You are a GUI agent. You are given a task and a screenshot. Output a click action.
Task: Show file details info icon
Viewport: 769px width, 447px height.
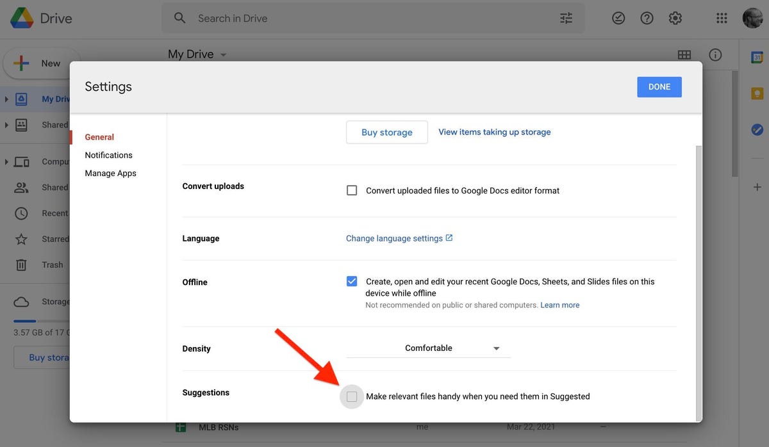[x=715, y=55]
